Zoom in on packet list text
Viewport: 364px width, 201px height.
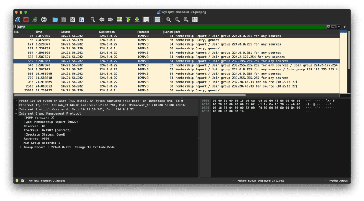point(168,20)
